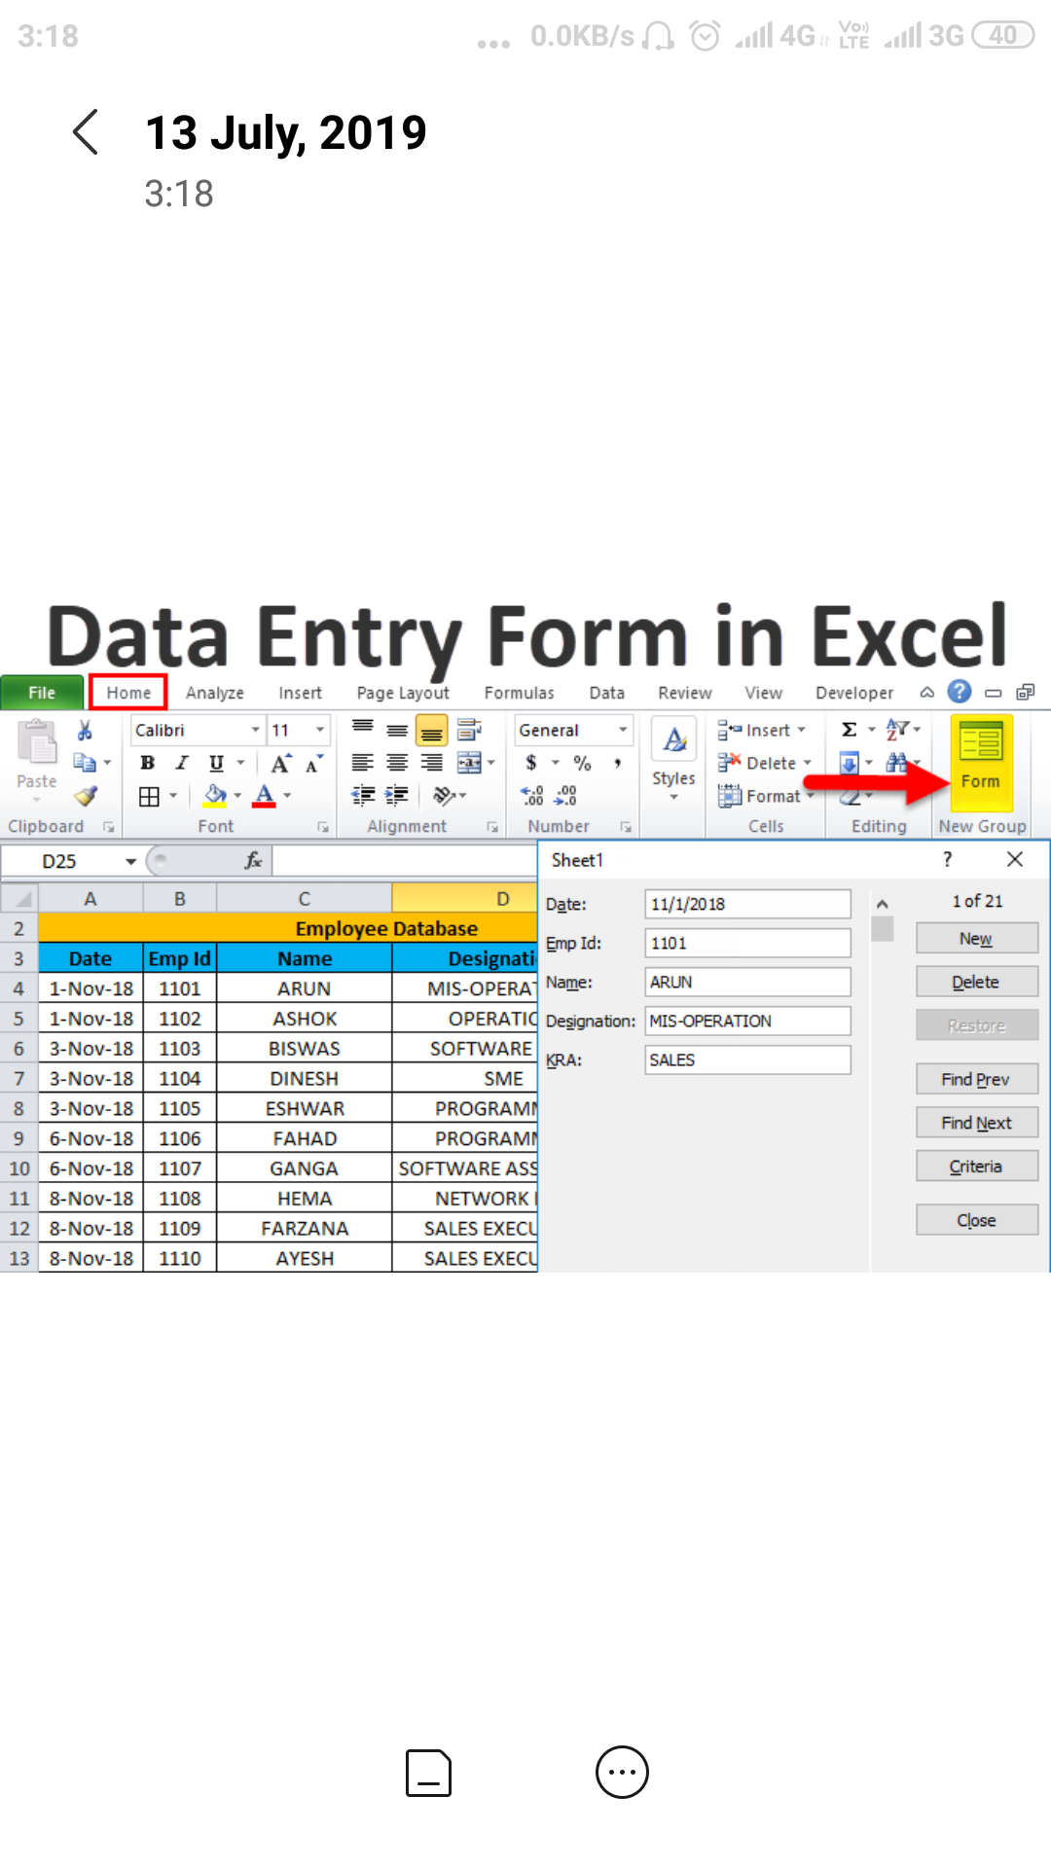This screenshot has width=1051, height=1868.
Task: Open Find & Select binoculars icon
Action: pyautogui.click(x=896, y=763)
